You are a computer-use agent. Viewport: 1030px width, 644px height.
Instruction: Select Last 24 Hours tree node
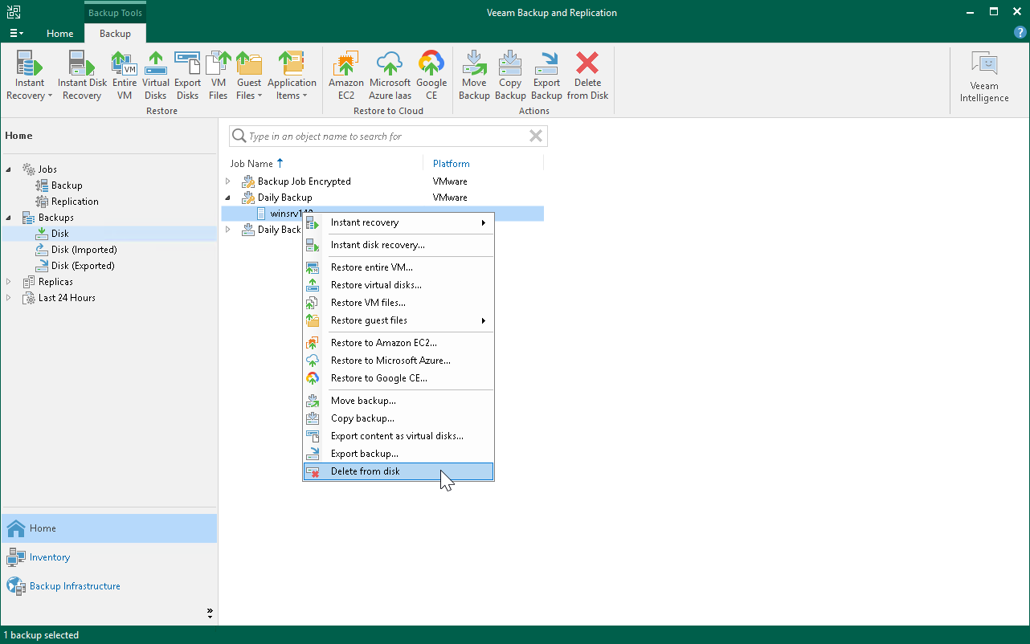67,298
